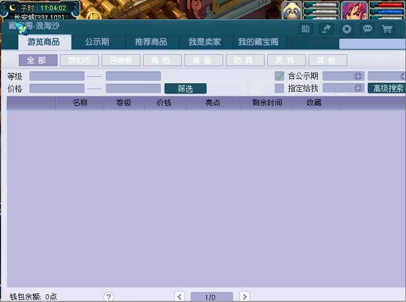This screenshot has width=406, height=302.
Task: Click the question mark help icon
Action: pos(109,297)
